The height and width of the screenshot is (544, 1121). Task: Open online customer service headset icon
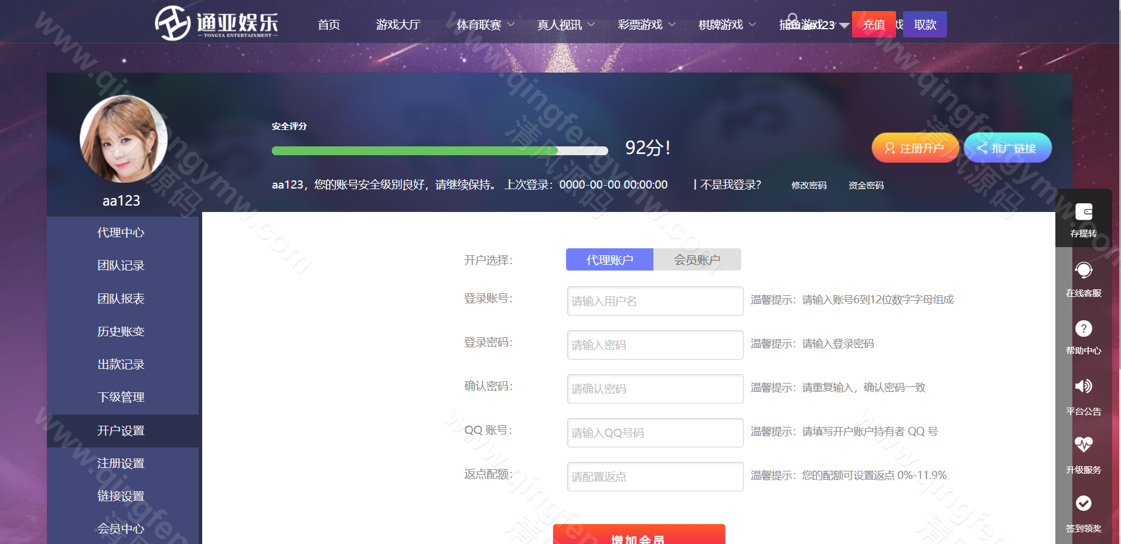(x=1083, y=270)
